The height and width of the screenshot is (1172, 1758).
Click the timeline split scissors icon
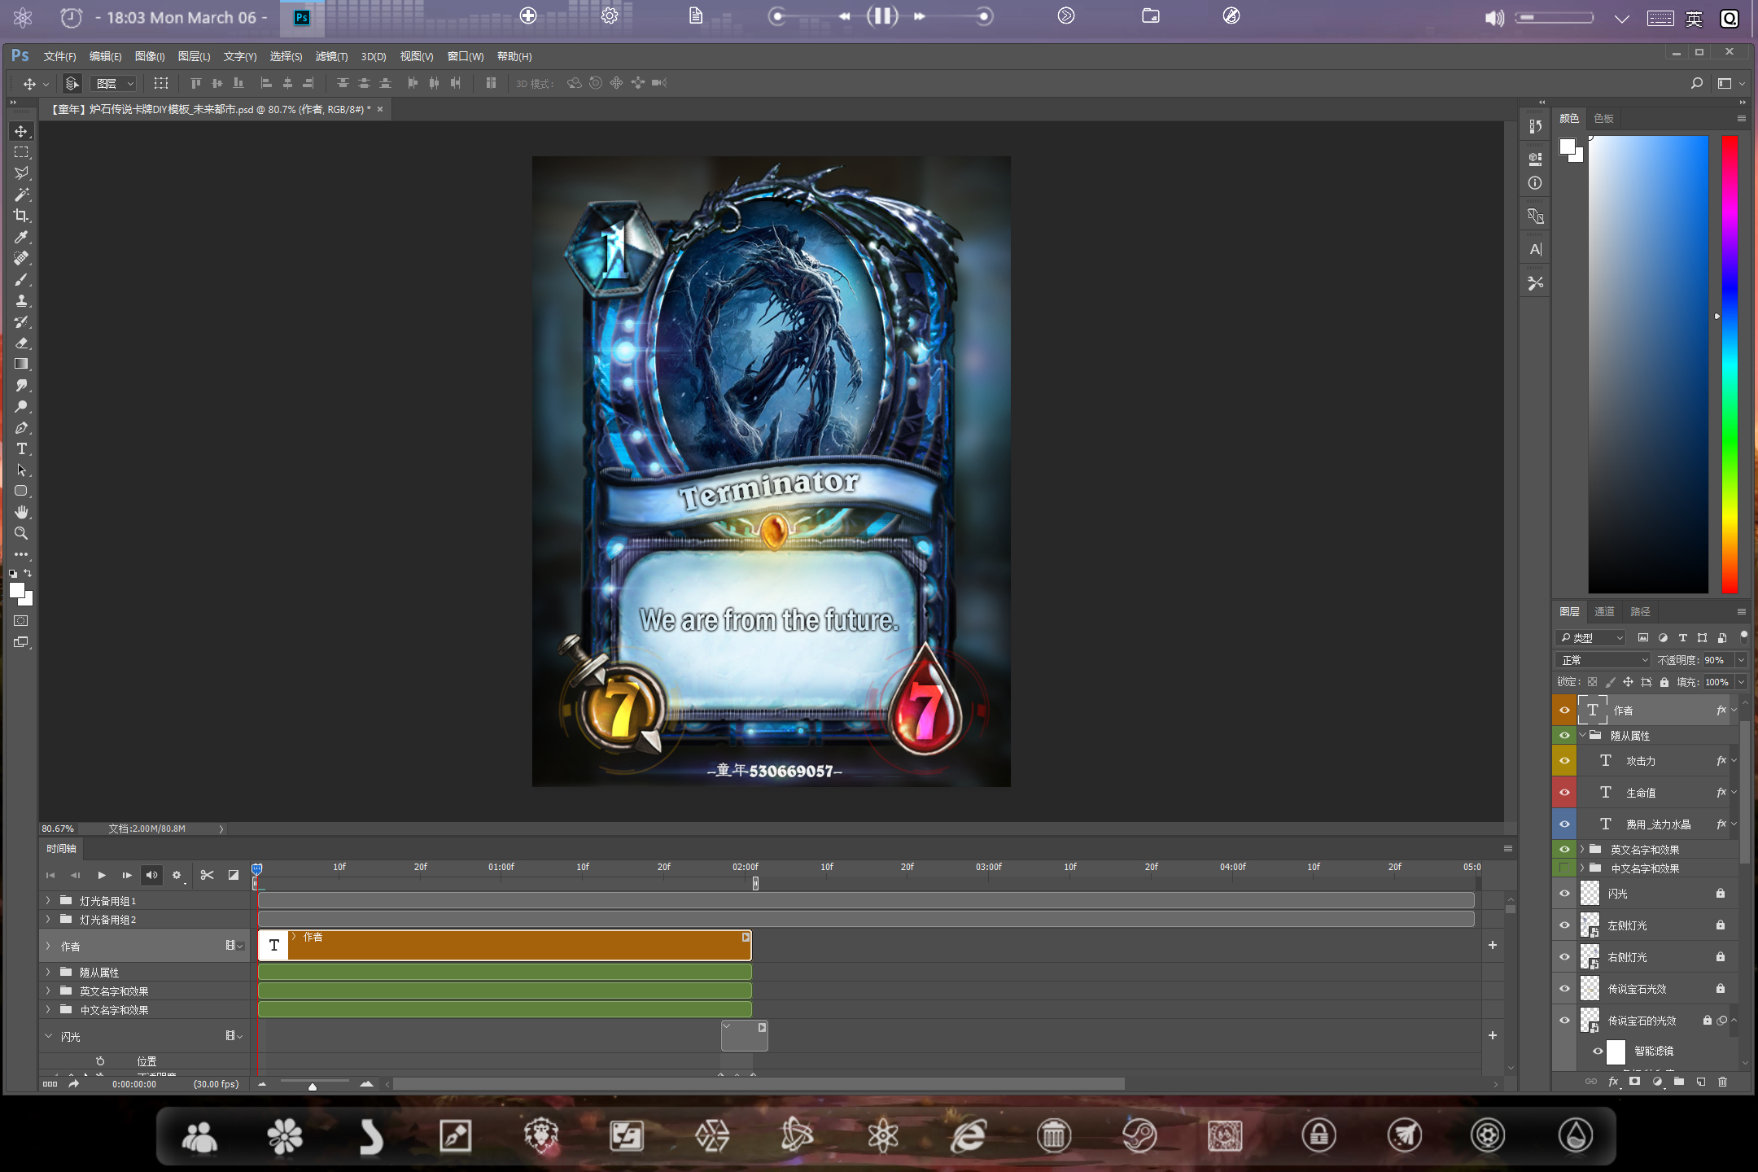(x=207, y=875)
